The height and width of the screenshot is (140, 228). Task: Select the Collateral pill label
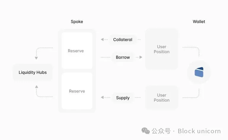point(123,40)
